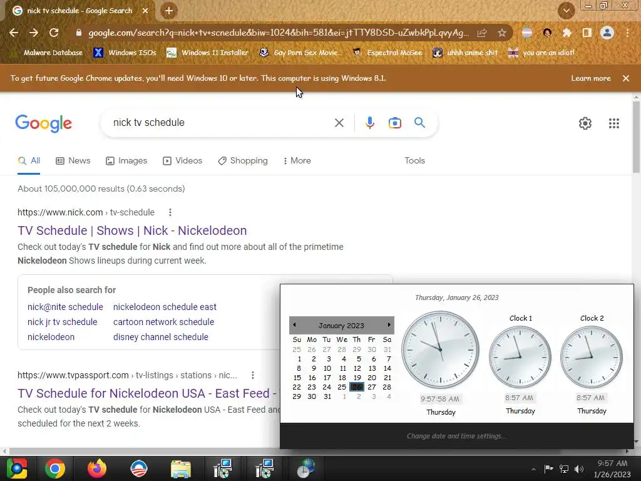
Task: Search for disney channel schedule
Action: tap(161, 337)
